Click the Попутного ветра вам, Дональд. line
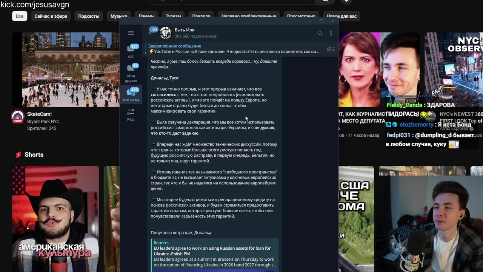 click(x=182, y=233)
